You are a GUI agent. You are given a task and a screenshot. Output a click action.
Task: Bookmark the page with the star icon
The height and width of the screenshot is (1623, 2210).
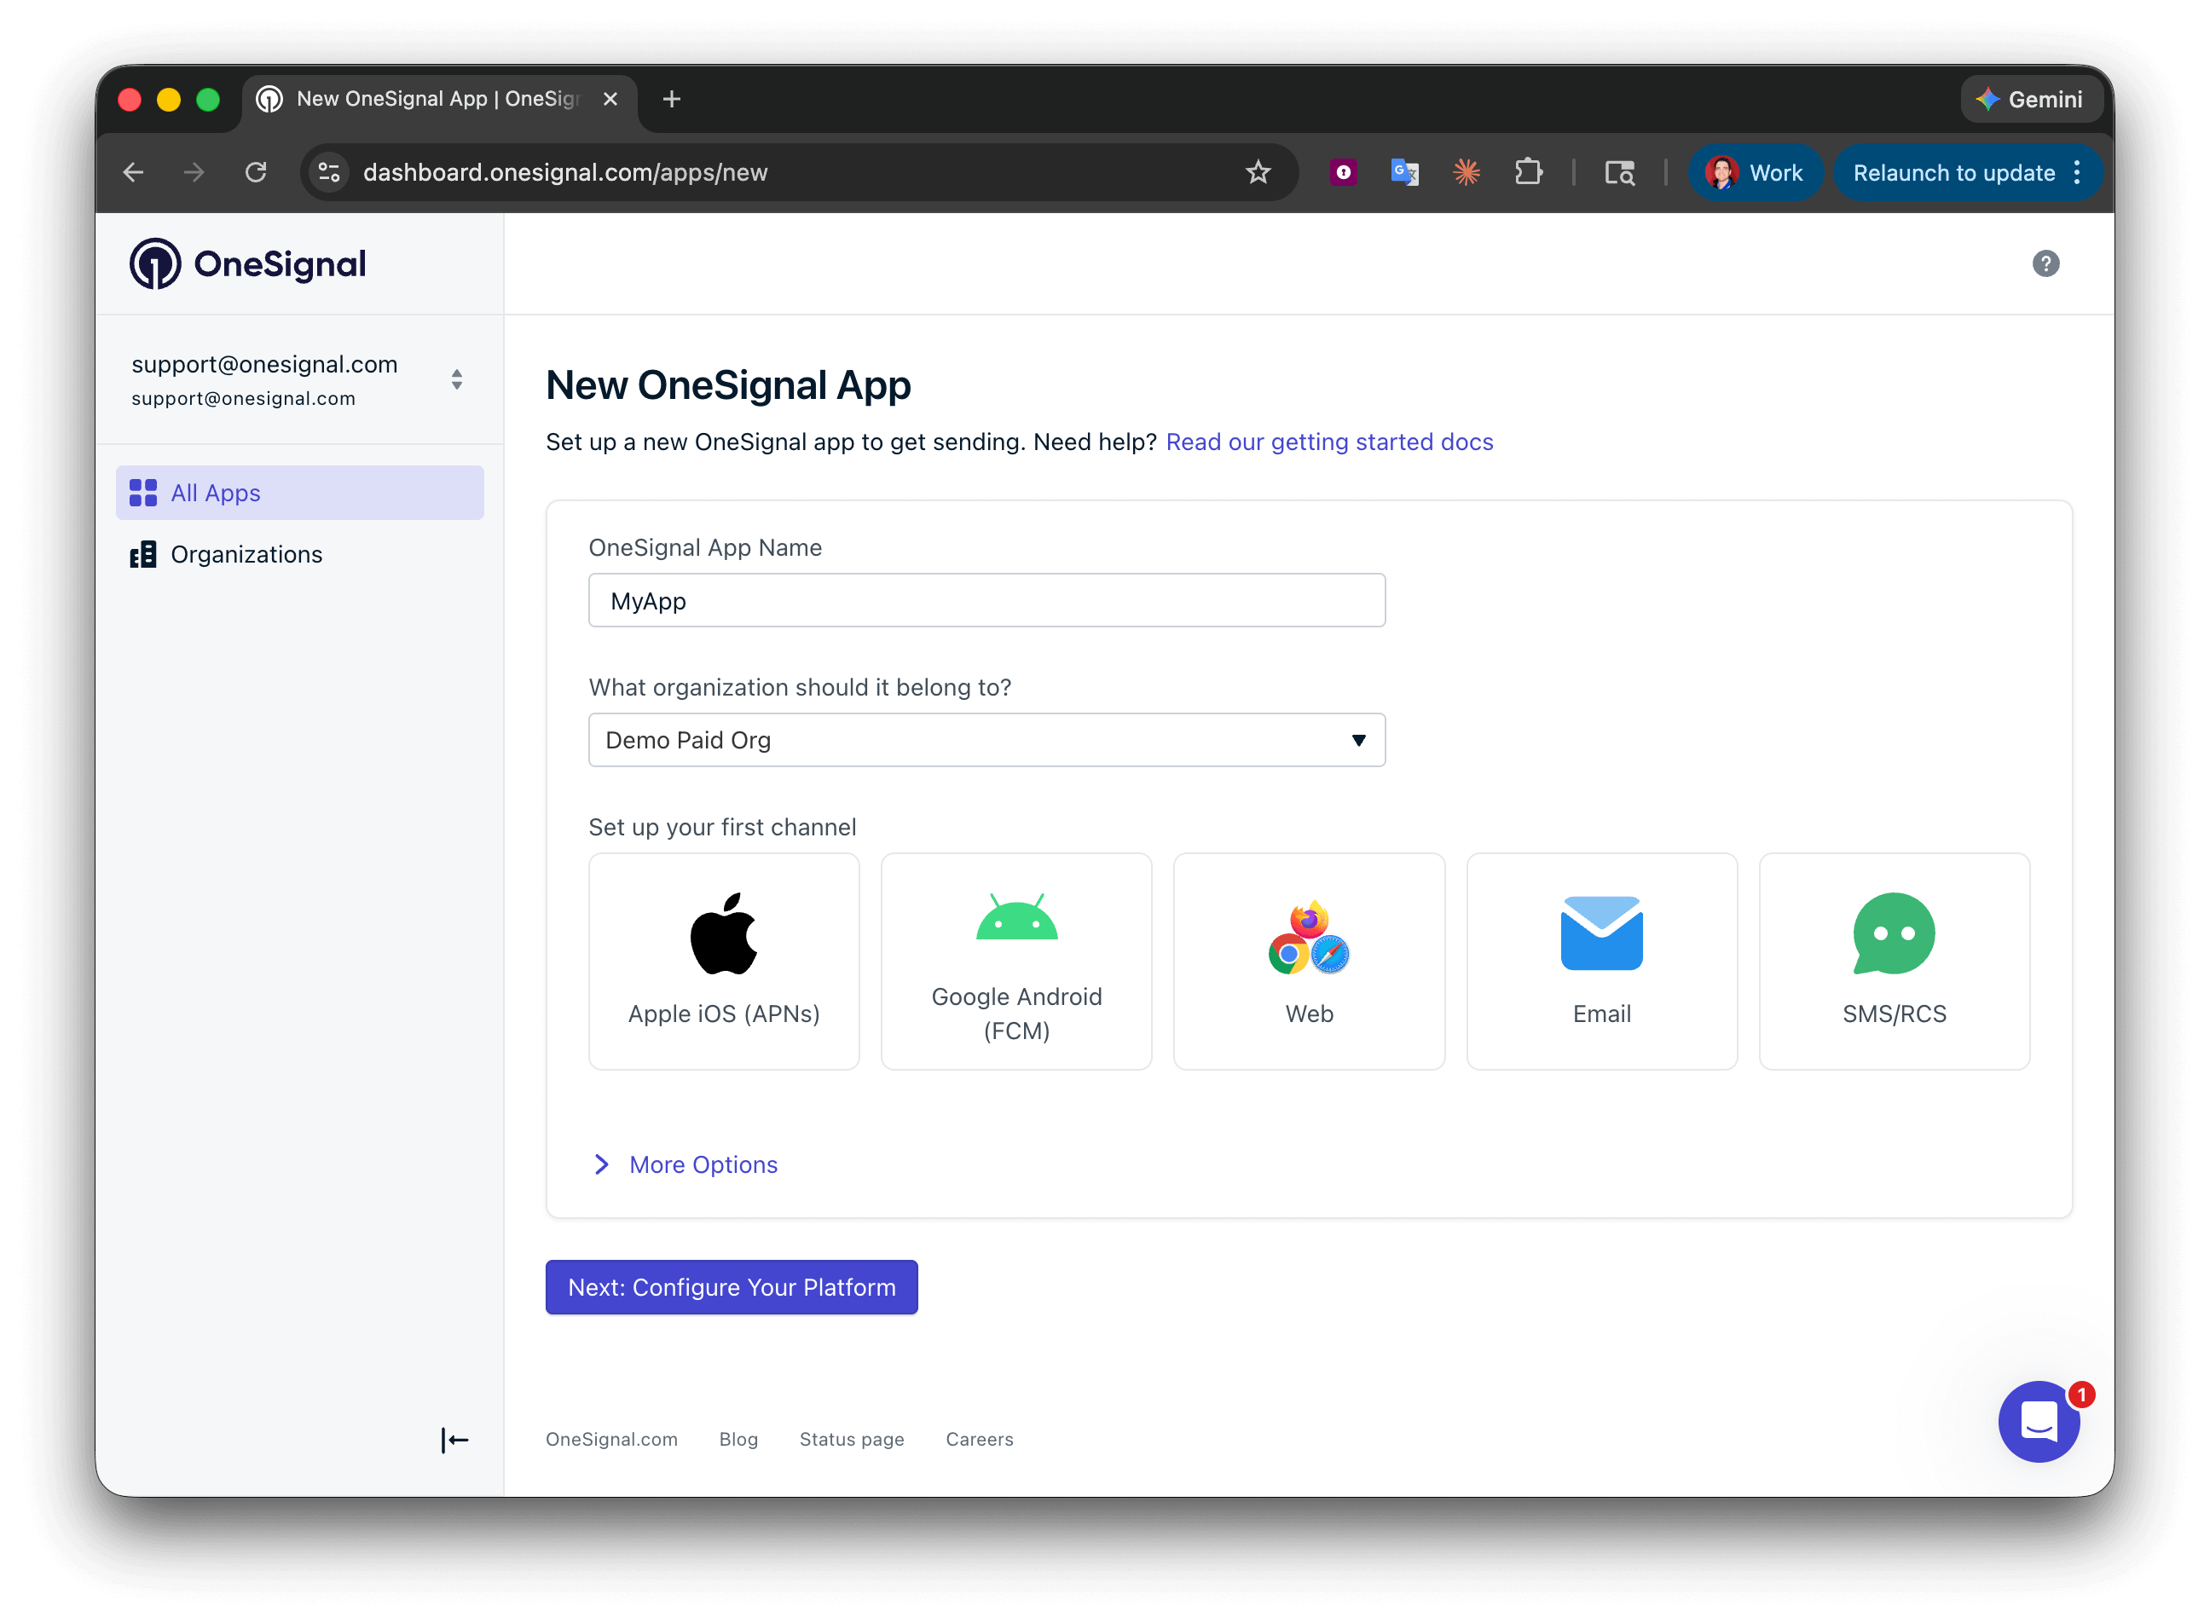point(1258,172)
